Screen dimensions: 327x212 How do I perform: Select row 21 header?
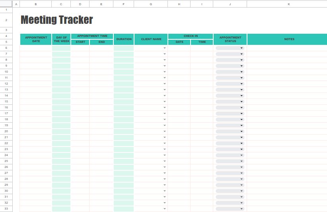pyautogui.click(x=6, y=137)
